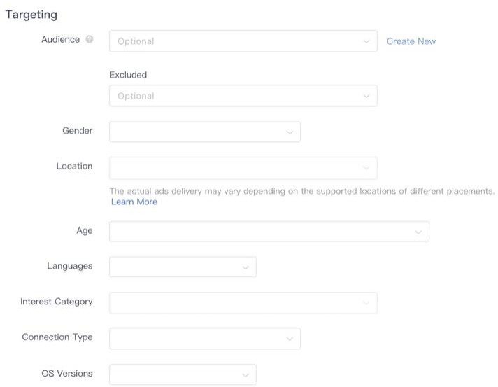Click chevron arrow in Audience dropdown
498x387 pixels.
[367, 41]
